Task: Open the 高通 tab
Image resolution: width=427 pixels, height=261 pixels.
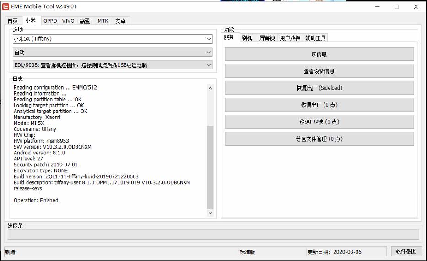Action: [x=85, y=21]
